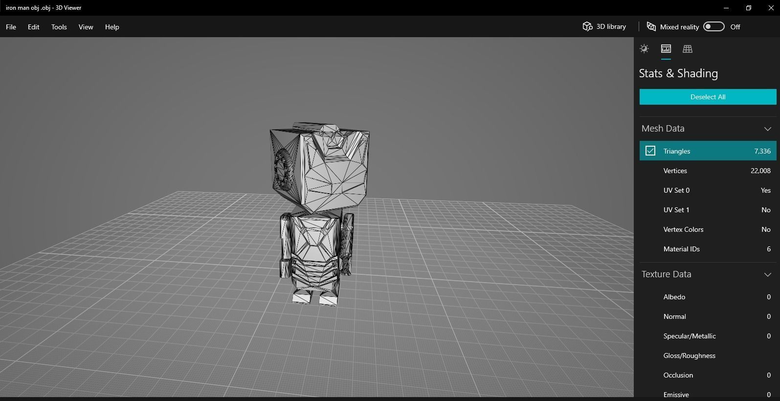This screenshot has height=401, width=780.
Task: Collapse the Texture Data section
Action: pos(767,274)
